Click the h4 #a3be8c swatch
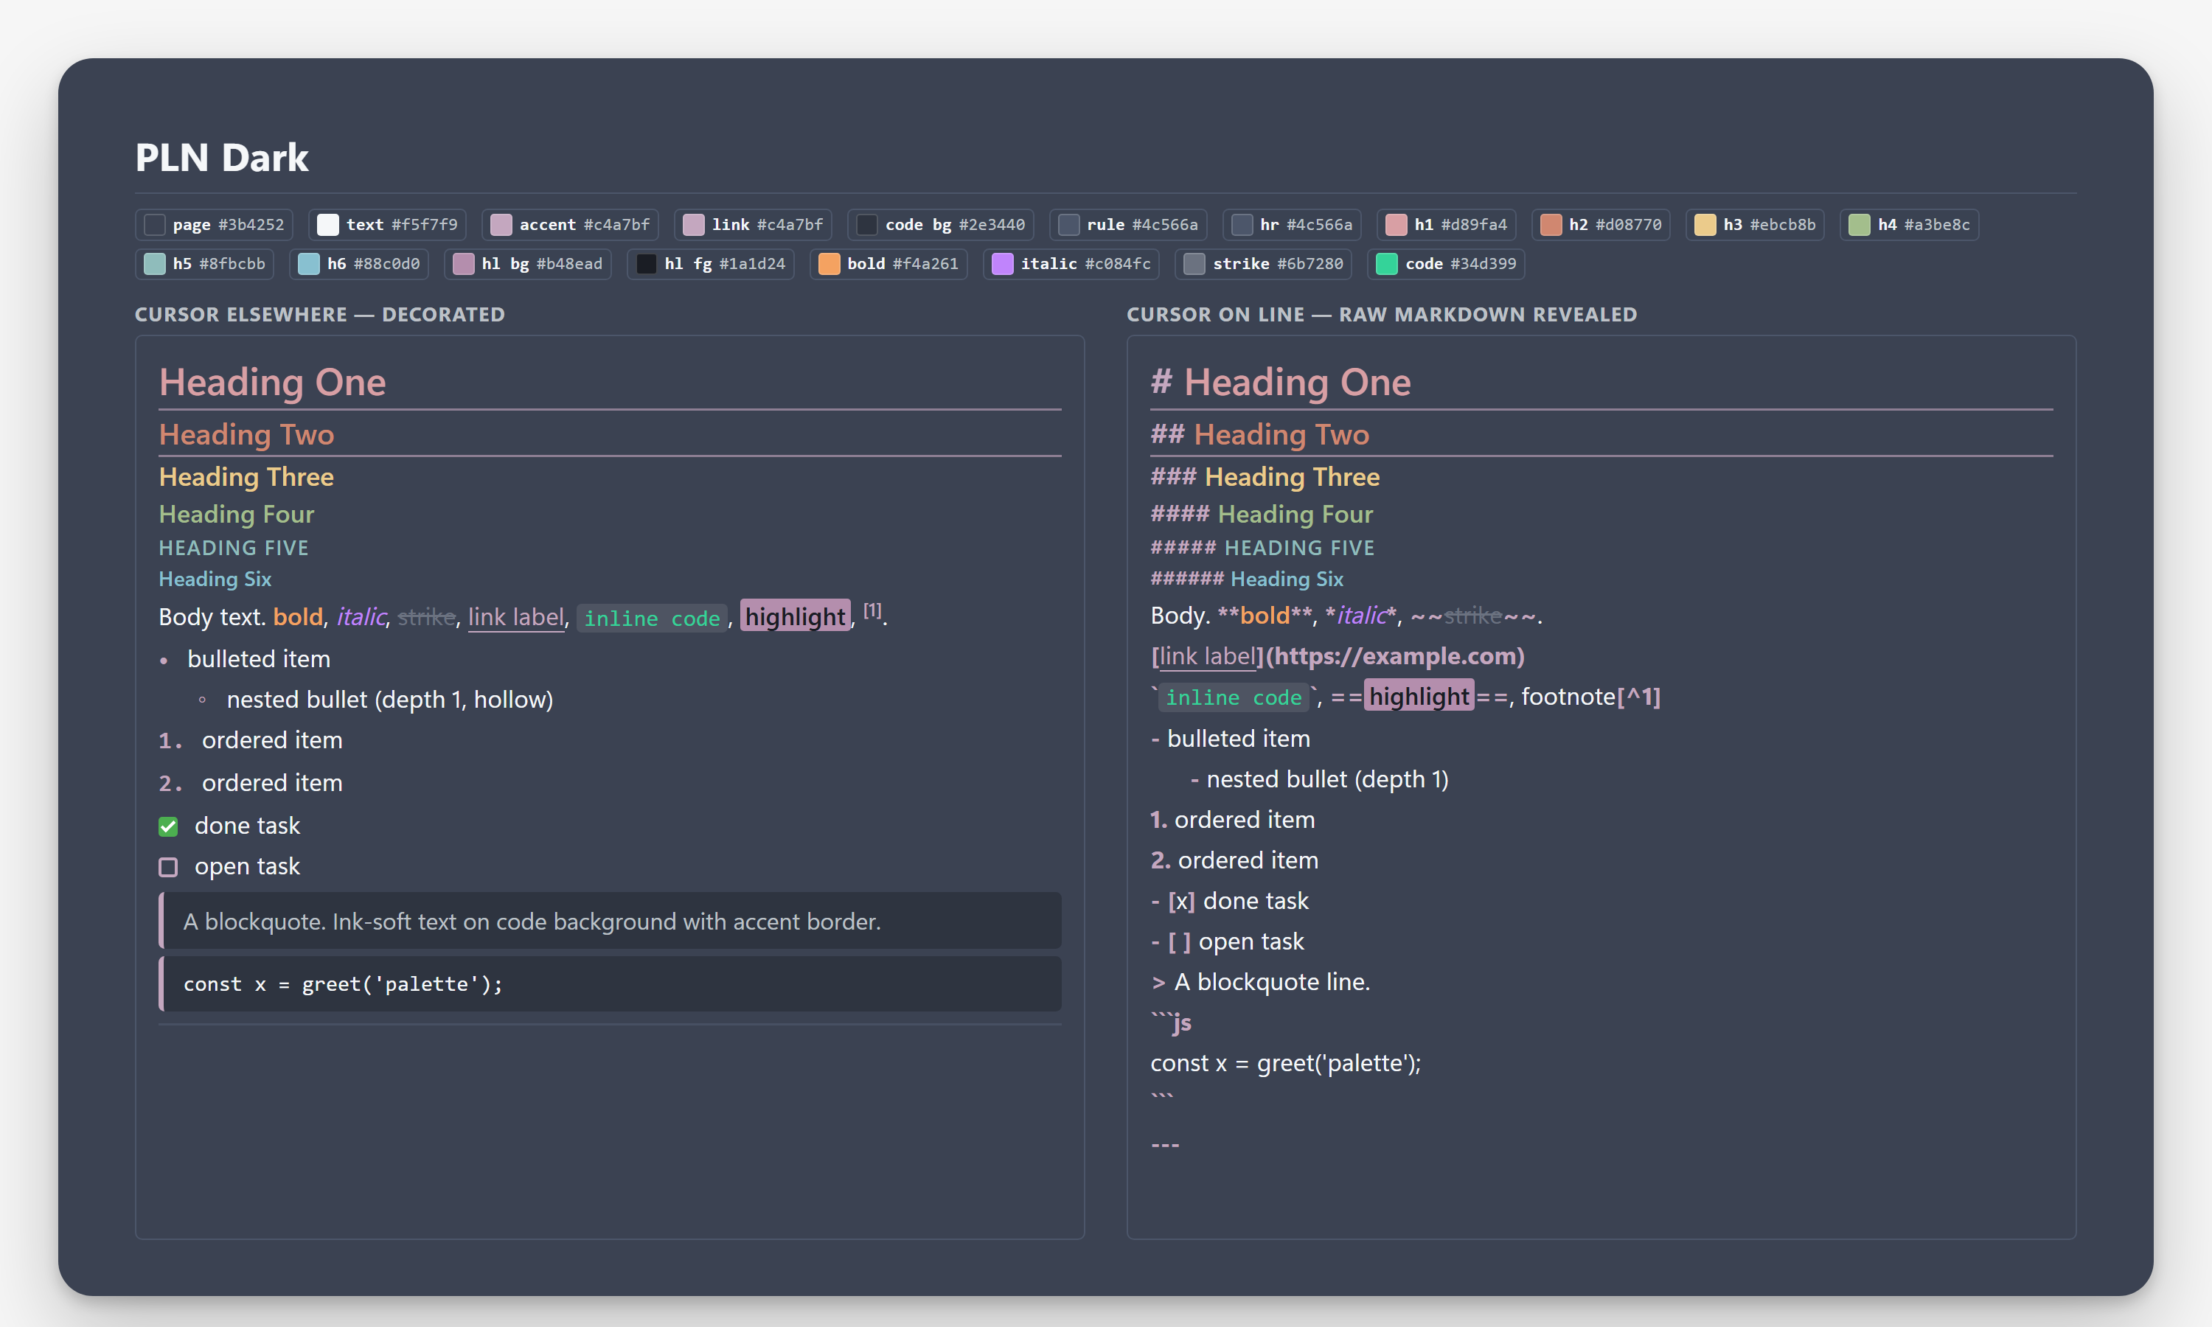 (1860, 224)
